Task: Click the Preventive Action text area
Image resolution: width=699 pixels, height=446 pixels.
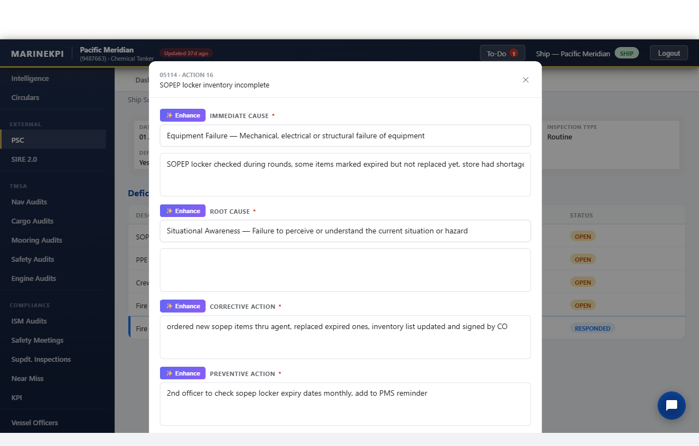Action: click(345, 404)
